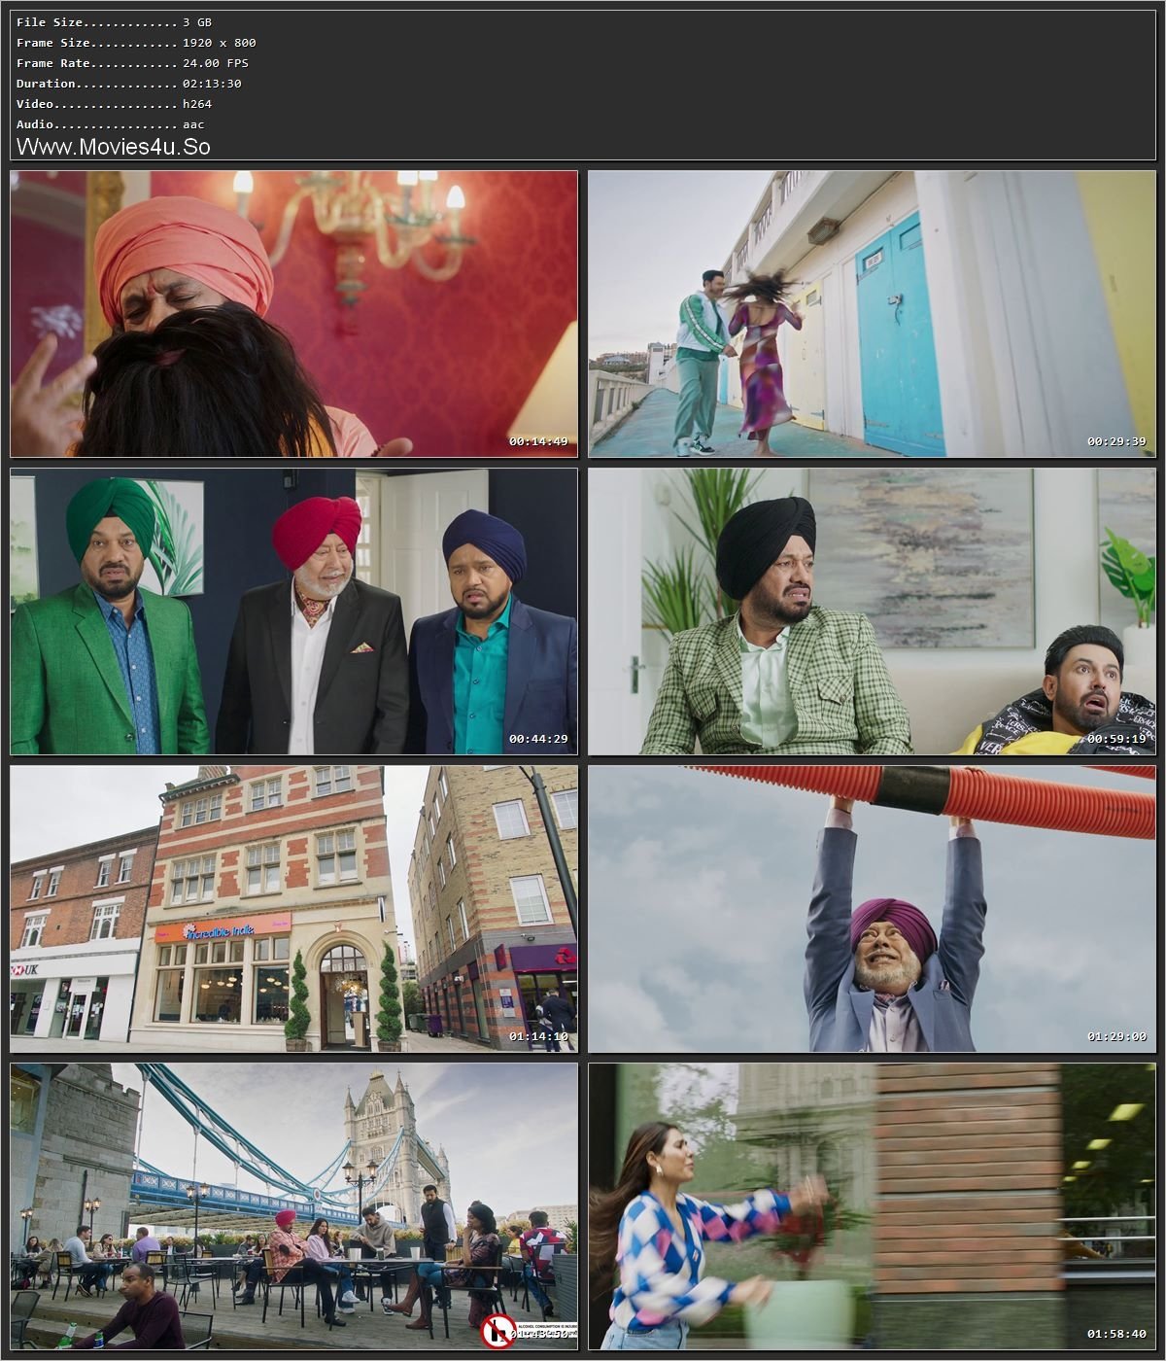The height and width of the screenshot is (1361, 1166).
Task: Open the running woman scene thumbnail
Action: coord(870,1205)
